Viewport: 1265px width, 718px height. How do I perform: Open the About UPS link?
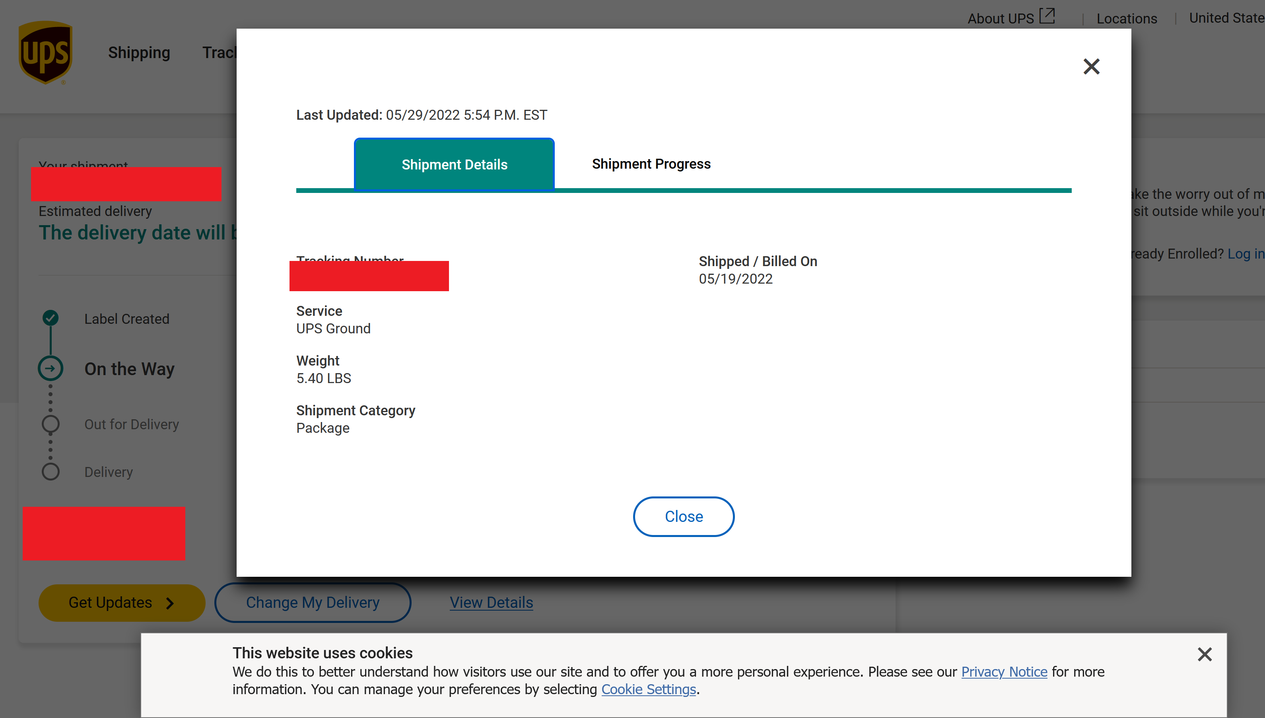(1000, 18)
